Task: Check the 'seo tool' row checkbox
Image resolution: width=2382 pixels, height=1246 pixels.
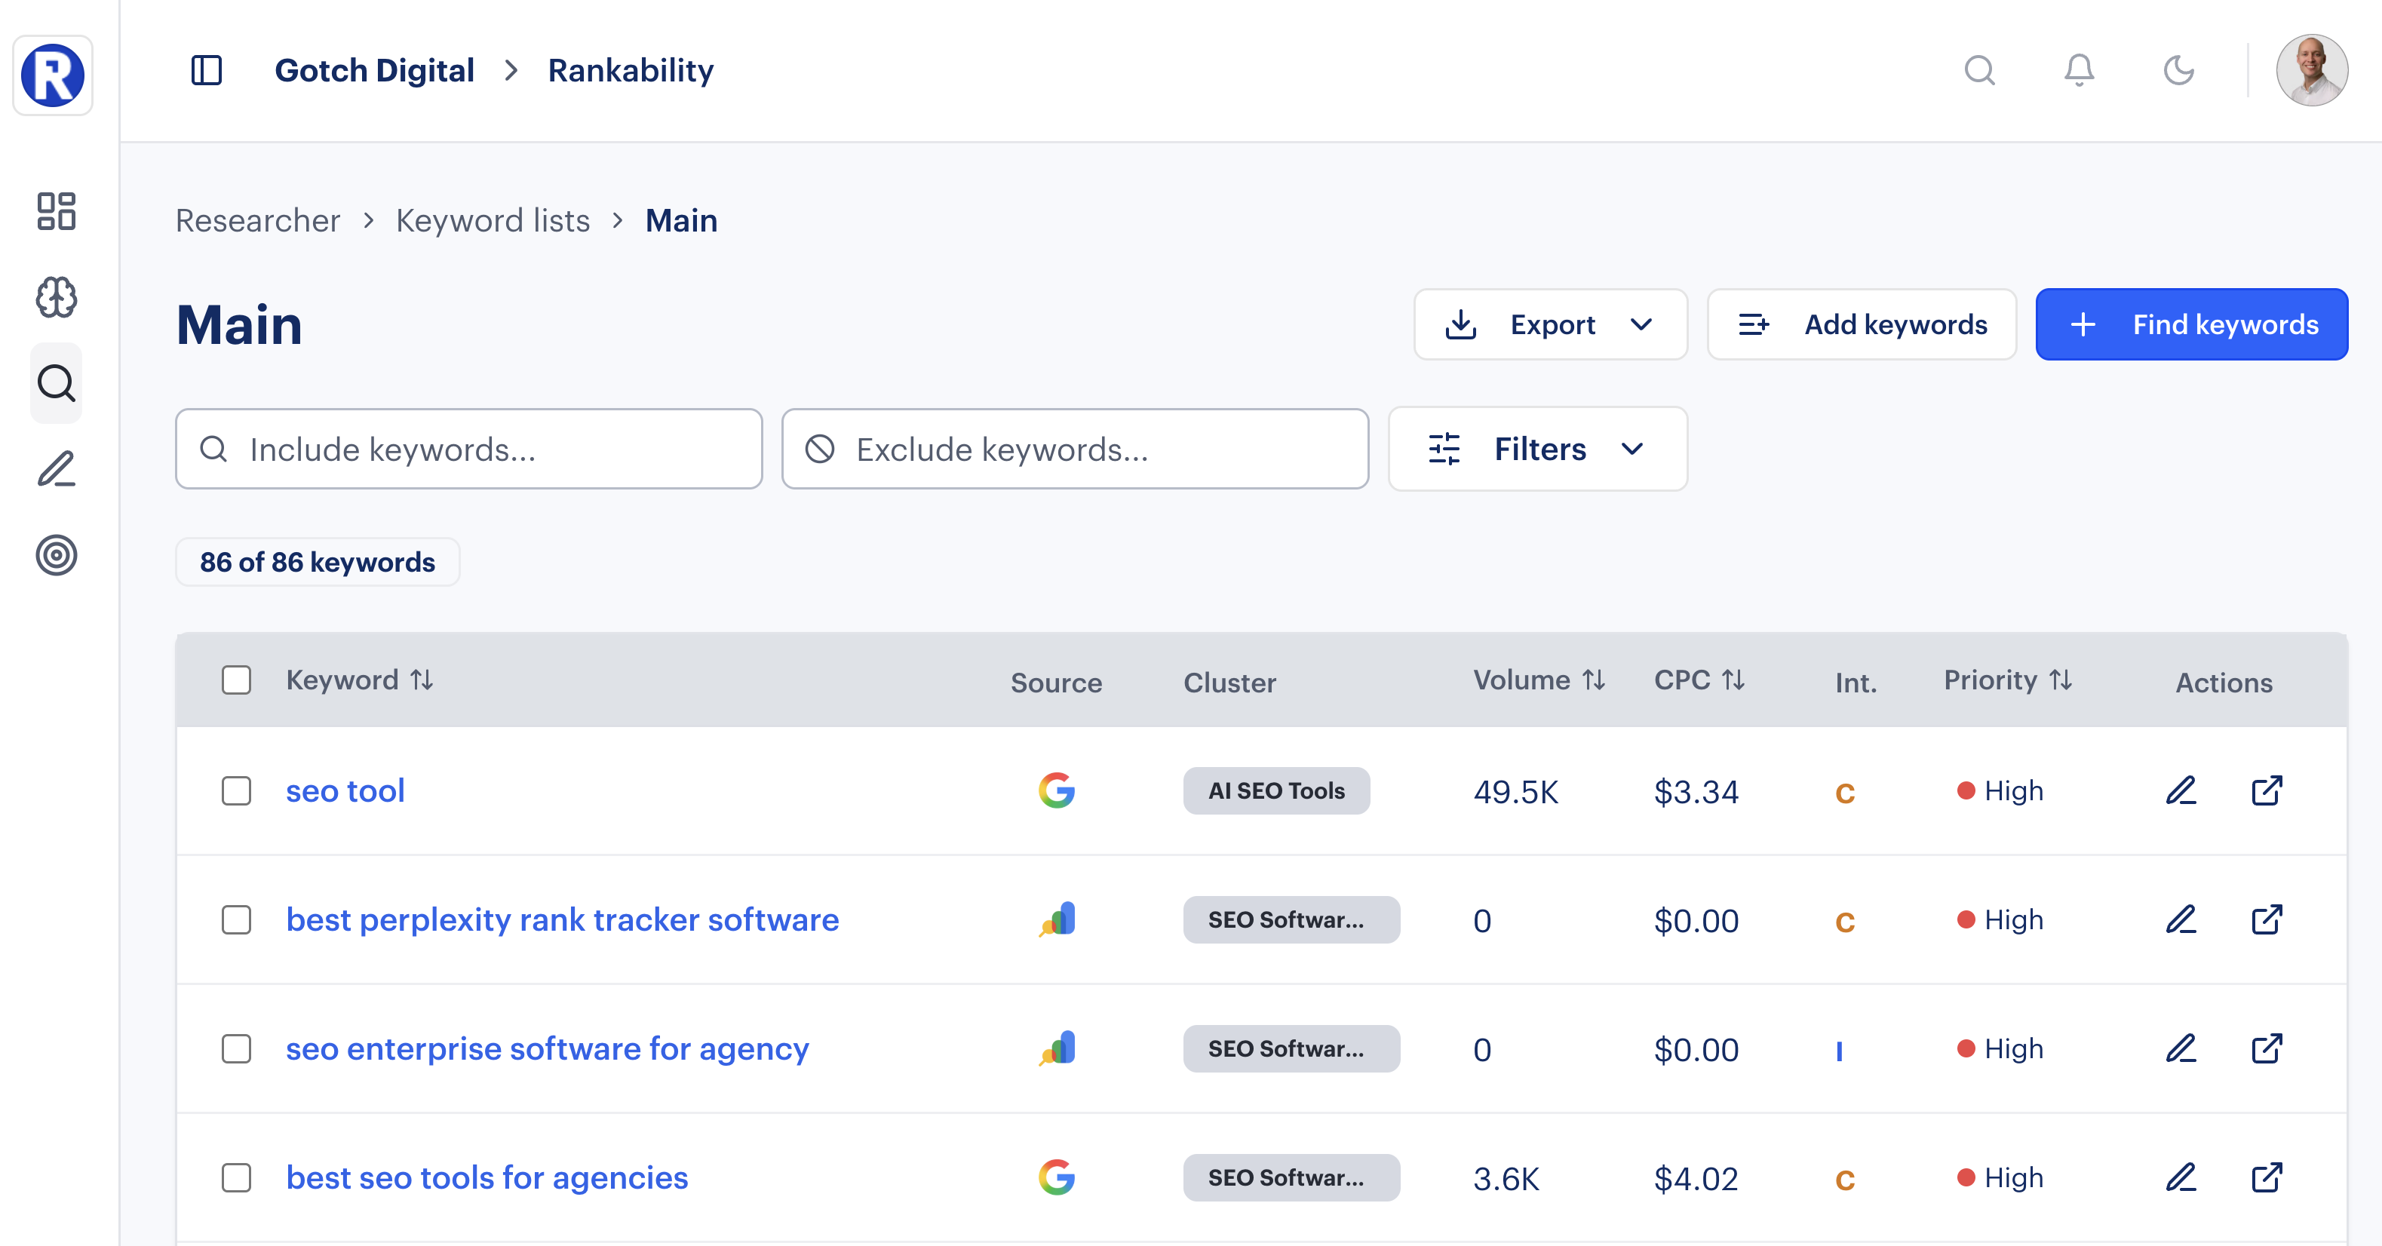Action: click(x=237, y=791)
